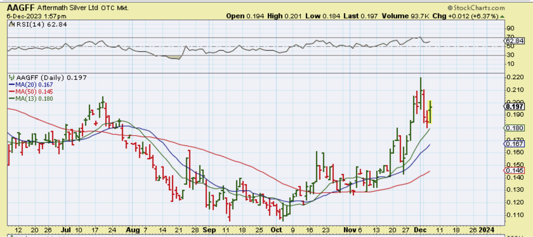Click the blue MA(20) 0.167 legend entry

(31, 85)
